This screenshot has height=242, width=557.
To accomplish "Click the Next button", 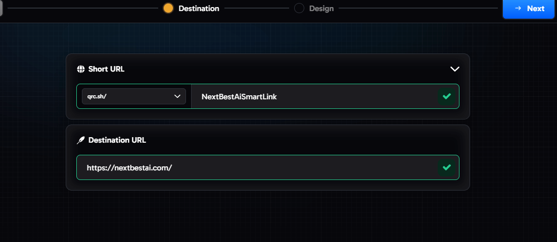I will coord(529,9).
